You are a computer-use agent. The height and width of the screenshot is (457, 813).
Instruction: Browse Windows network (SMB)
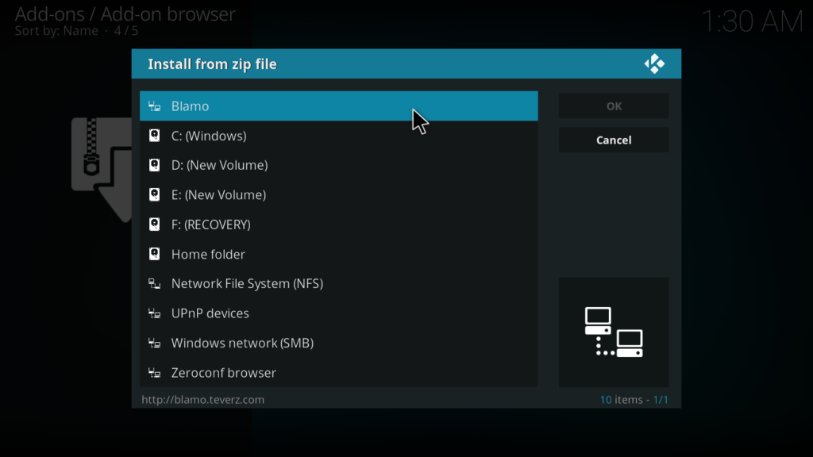[338, 343]
